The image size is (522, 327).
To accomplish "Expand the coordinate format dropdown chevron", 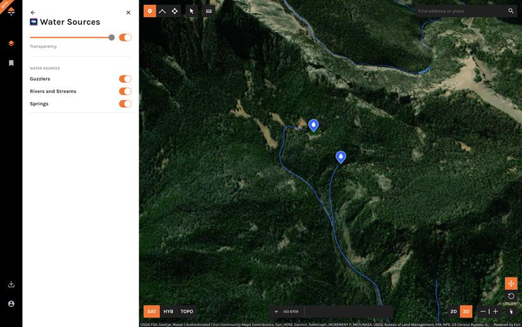I will [276, 312].
